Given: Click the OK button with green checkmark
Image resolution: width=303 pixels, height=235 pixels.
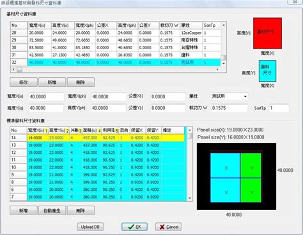Looking at the screenshot, I should pos(134,227).
